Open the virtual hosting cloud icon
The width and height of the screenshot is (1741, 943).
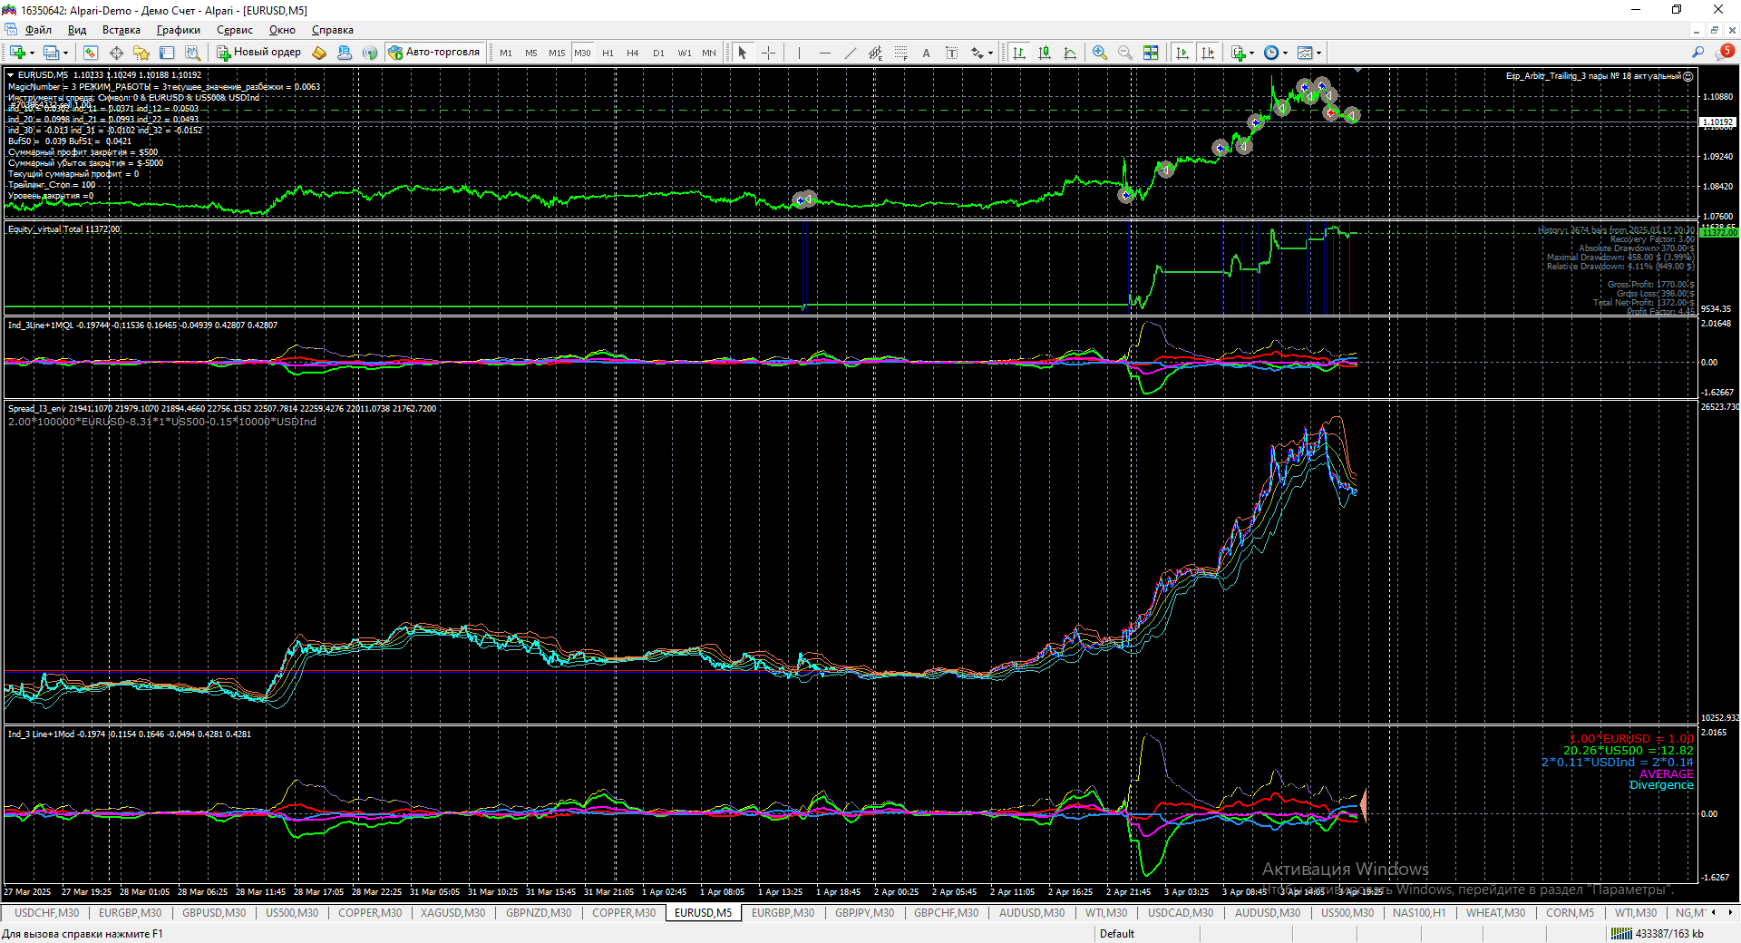345,53
